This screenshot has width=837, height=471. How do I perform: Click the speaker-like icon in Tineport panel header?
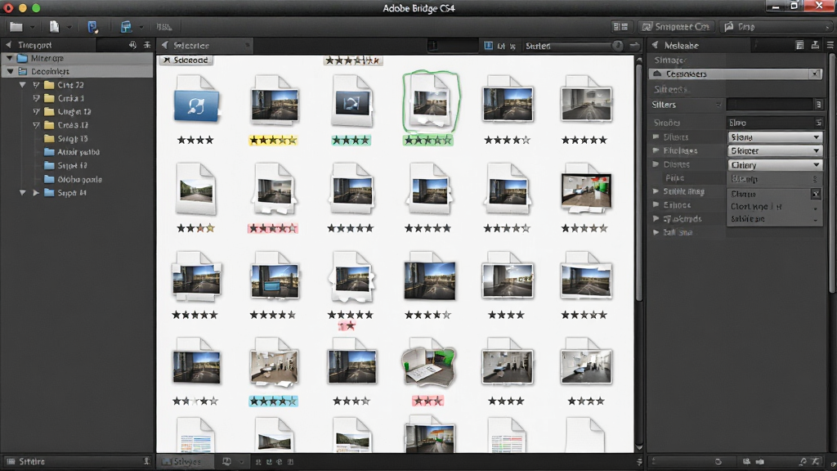tap(132, 46)
